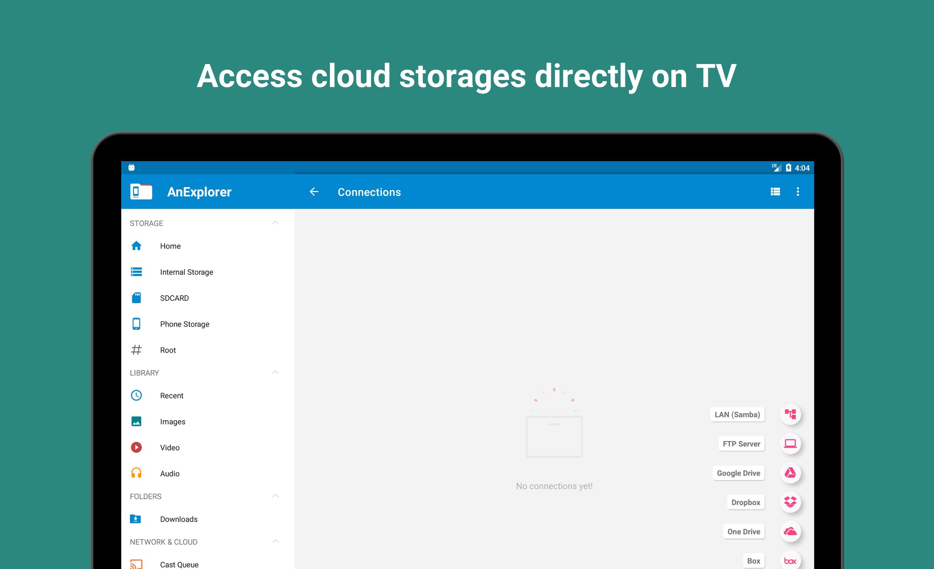
Task: Click the Cast Queue icon
Action: coord(136,564)
